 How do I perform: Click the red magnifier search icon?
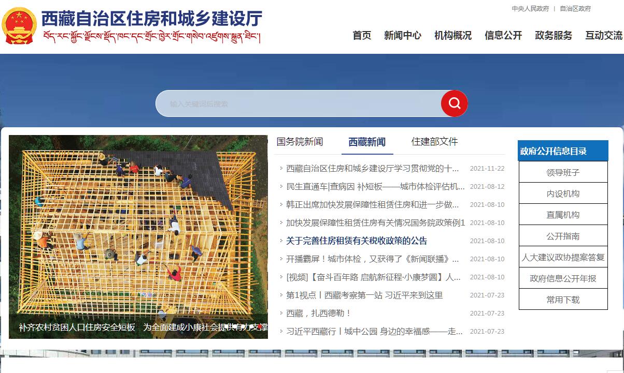click(454, 103)
